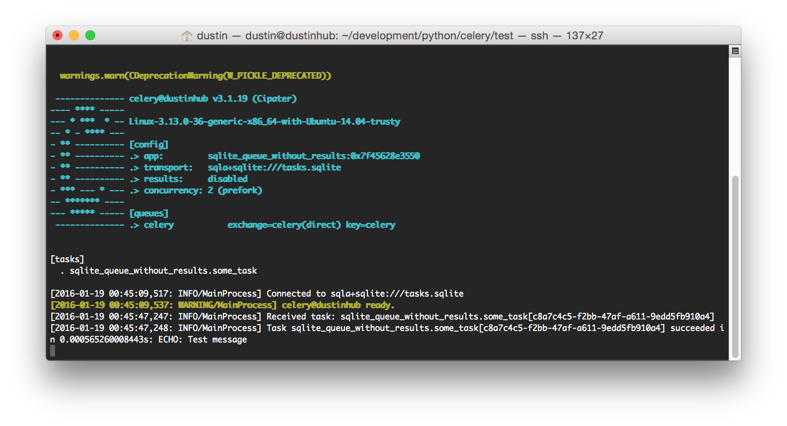Click the [queues] heading in the banner

149,213
